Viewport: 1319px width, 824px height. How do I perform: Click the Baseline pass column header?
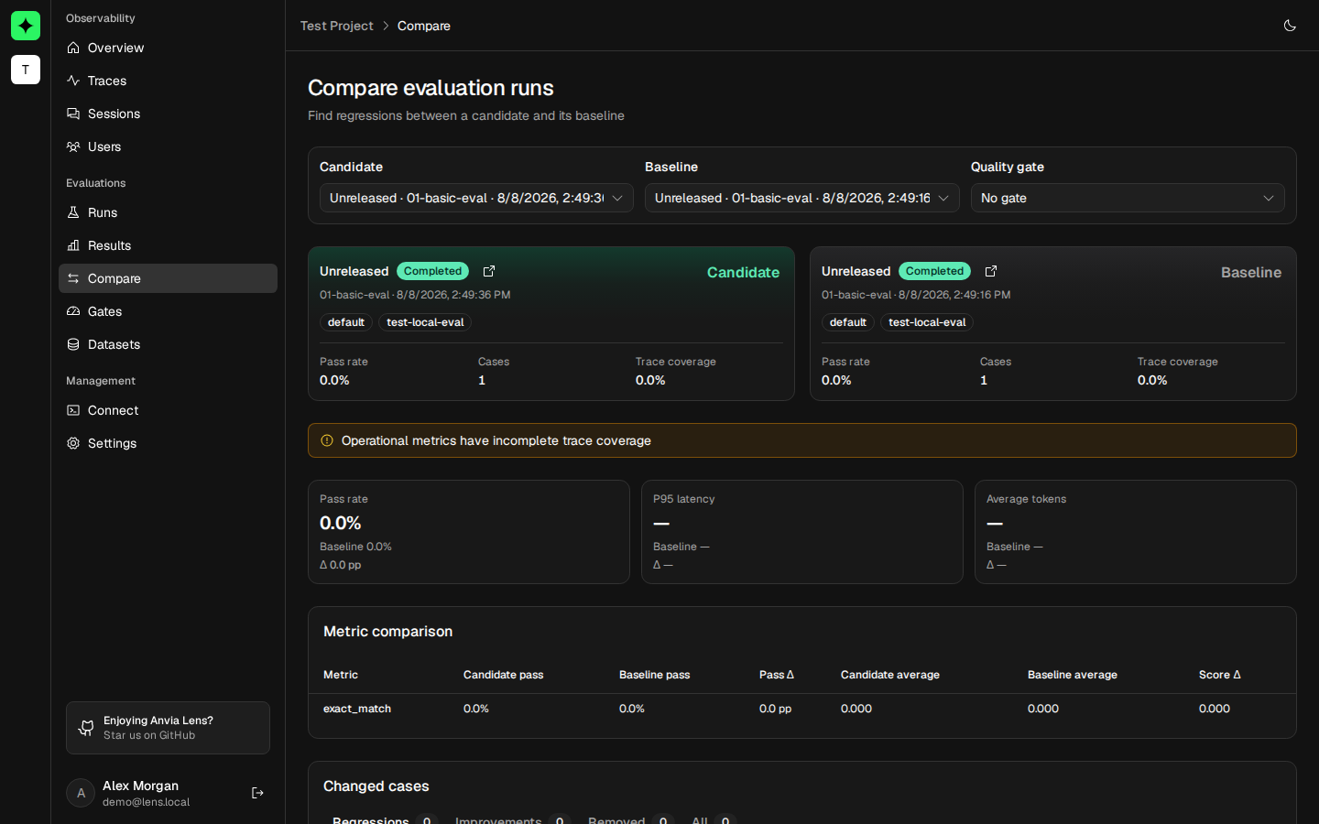point(655,675)
